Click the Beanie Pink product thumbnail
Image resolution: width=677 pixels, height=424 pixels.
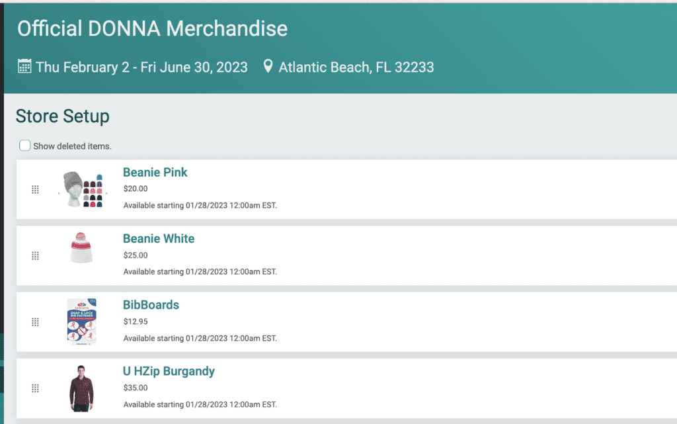82,189
